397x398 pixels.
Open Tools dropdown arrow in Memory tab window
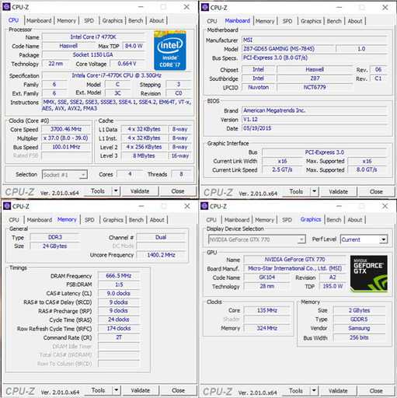click(117, 390)
